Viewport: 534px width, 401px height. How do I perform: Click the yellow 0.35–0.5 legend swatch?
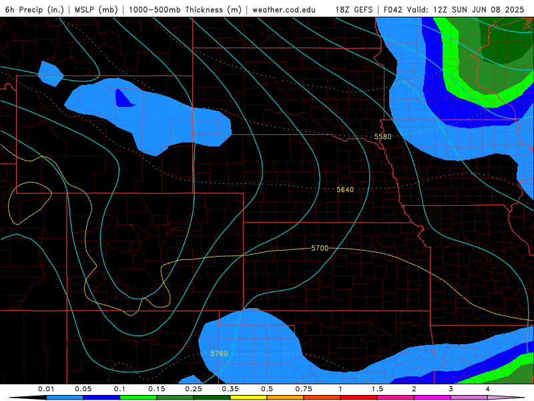point(248,398)
